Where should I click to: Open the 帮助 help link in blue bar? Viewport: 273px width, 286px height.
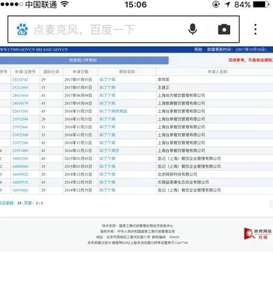point(198,49)
